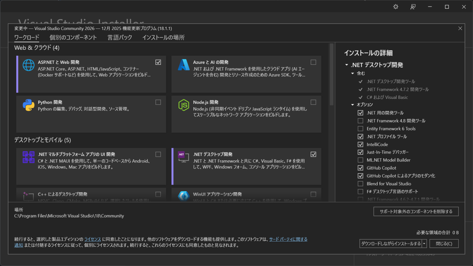Select the Python 開発 card title
The image size is (473, 266).
[x=50, y=102]
